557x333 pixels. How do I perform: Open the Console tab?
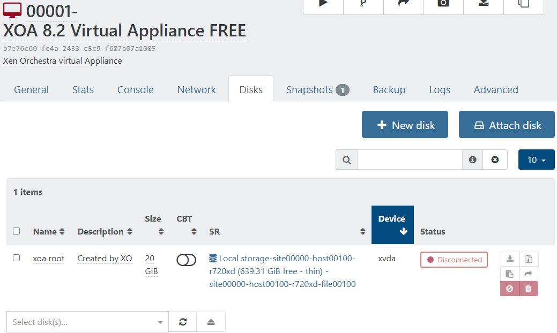point(136,89)
